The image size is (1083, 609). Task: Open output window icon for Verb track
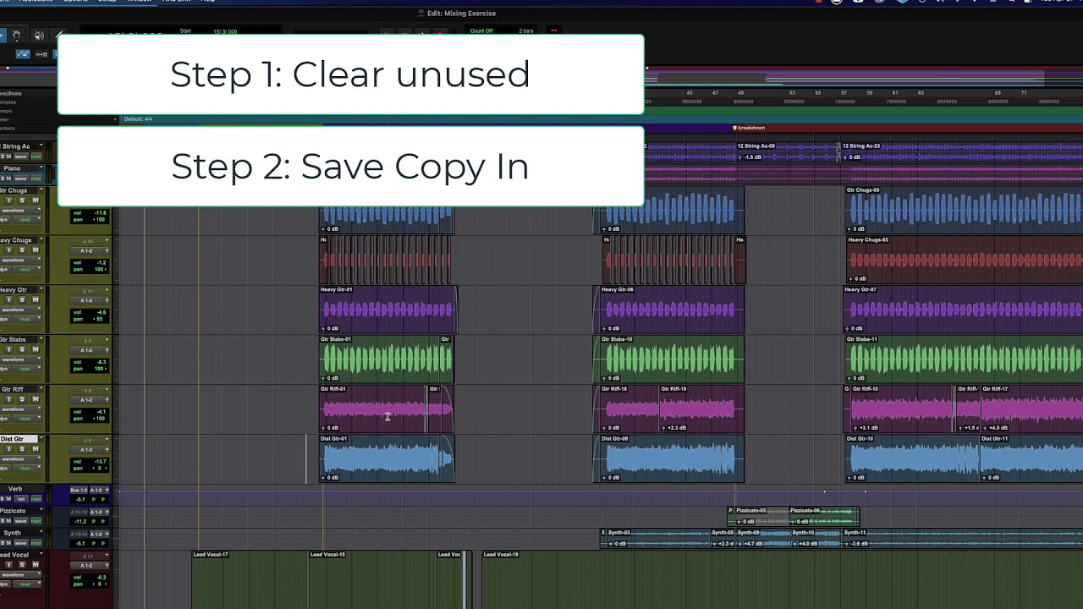coord(107,490)
